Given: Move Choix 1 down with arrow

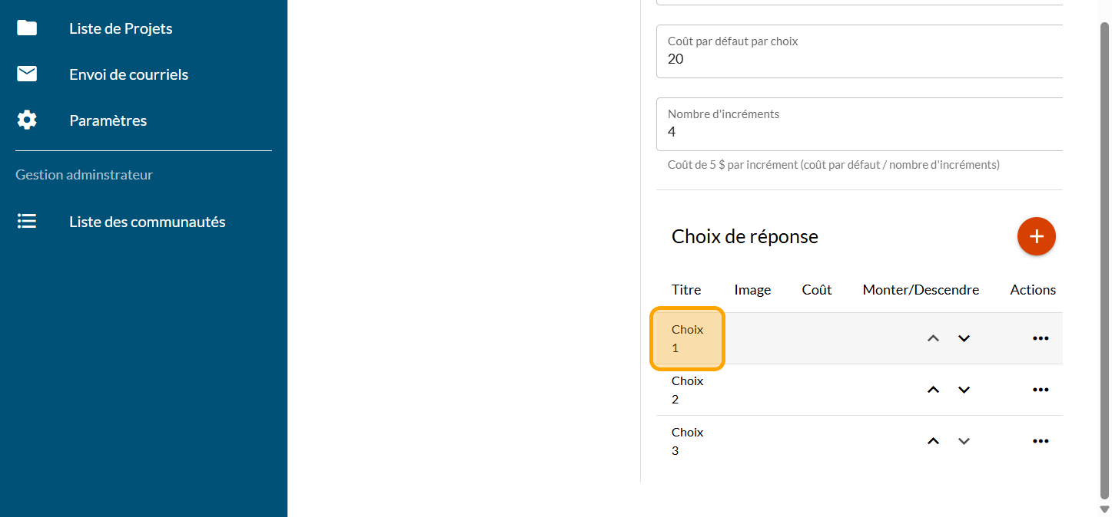Looking at the screenshot, I should click(964, 338).
